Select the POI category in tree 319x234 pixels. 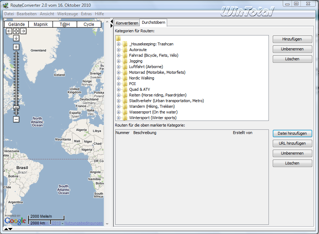[132, 84]
